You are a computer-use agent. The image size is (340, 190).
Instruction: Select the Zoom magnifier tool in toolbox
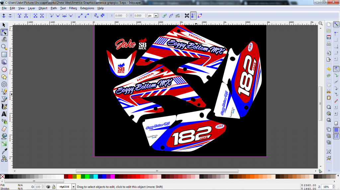pos(4,47)
